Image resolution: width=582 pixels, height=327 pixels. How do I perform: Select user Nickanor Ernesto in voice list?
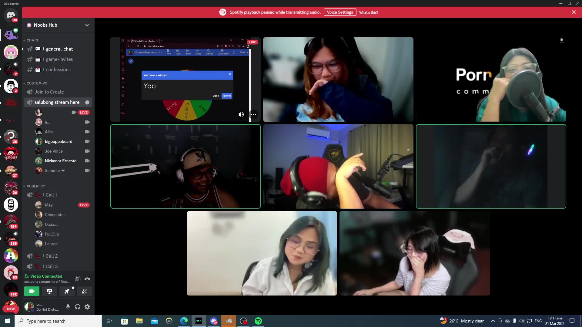click(x=62, y=161)
